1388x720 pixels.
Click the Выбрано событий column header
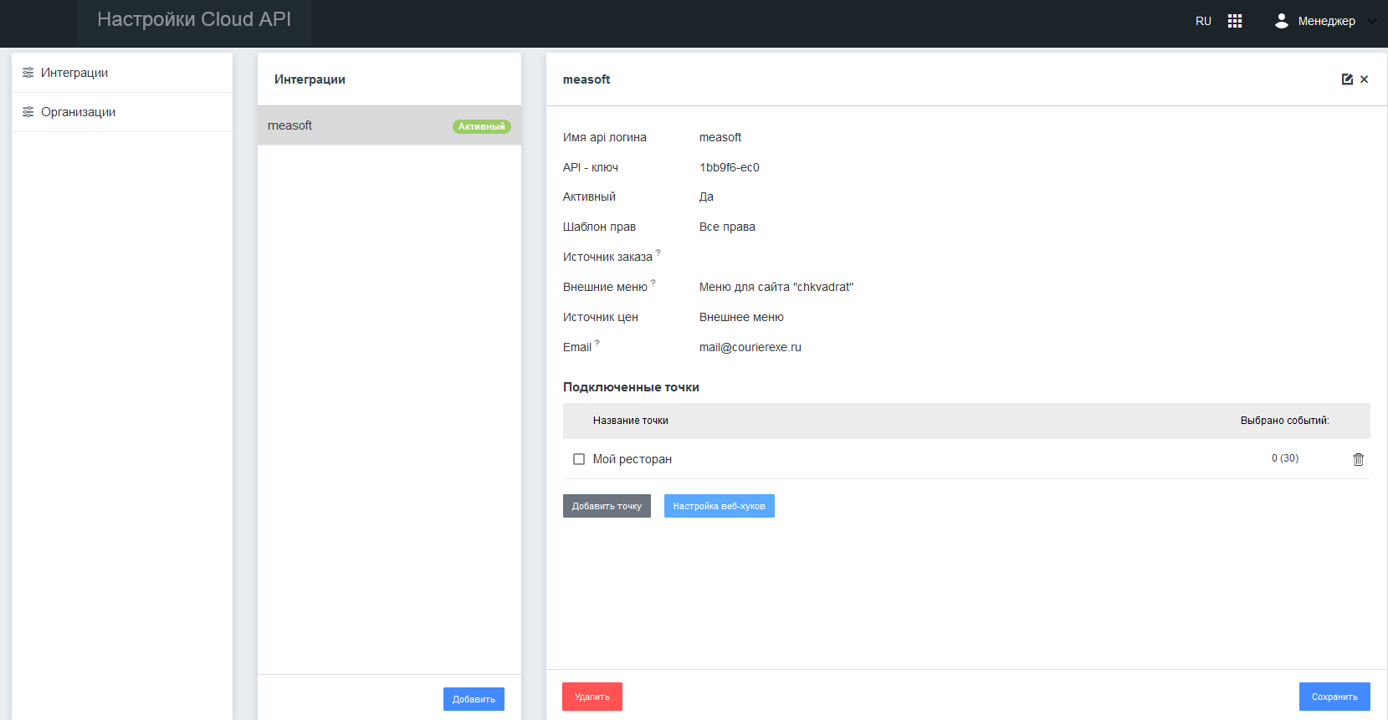coord(1284,421)
